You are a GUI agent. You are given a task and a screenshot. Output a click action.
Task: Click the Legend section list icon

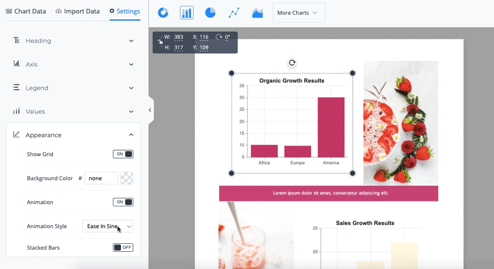coord(16,87)
